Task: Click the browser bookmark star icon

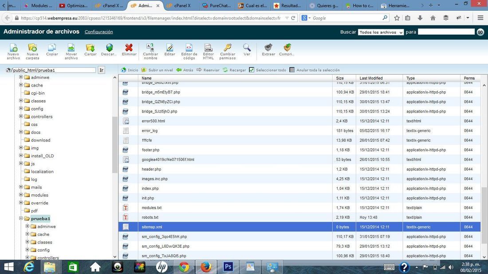Action: [x=397, y=18]
